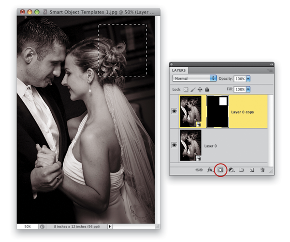The image size is (290, 242).
Task: Open the document status bar arrow menu
Action: click(x=110, y=227)
